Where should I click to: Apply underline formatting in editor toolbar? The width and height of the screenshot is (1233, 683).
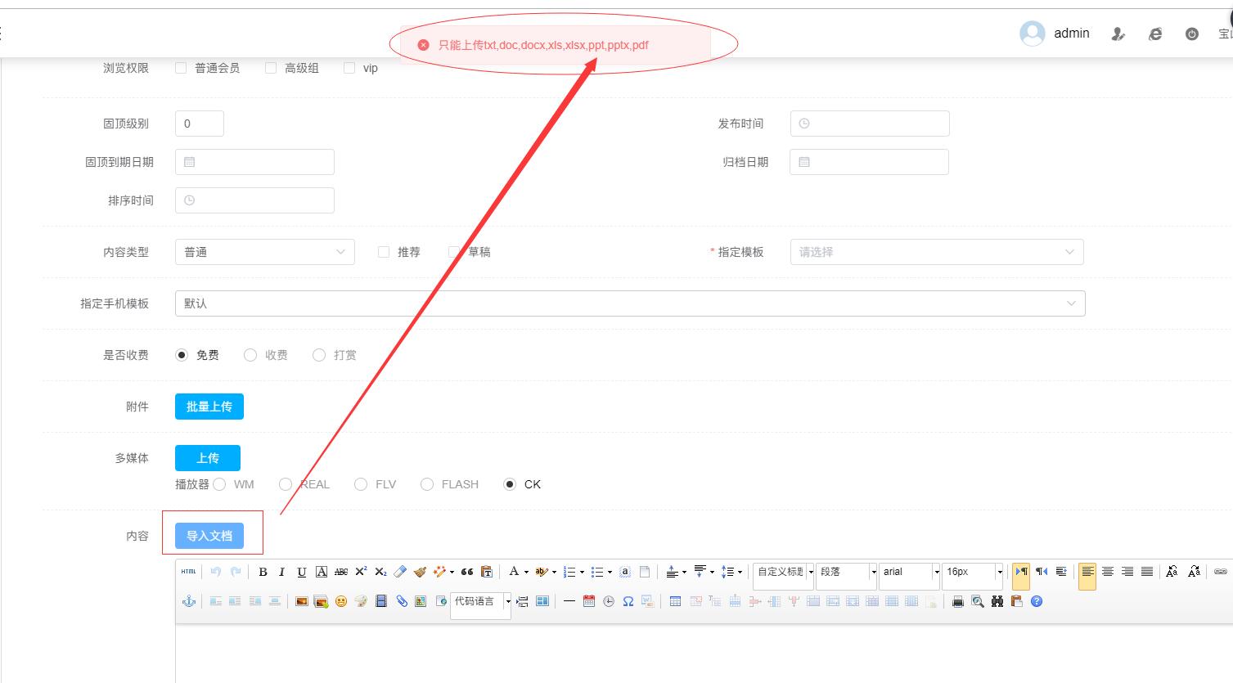point(302,572)
